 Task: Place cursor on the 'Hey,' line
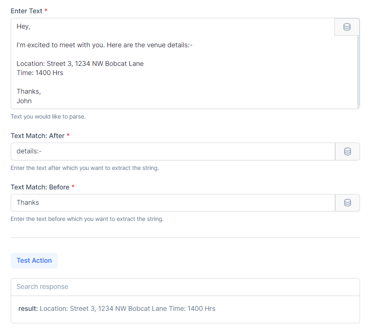(x=24, y=27)
